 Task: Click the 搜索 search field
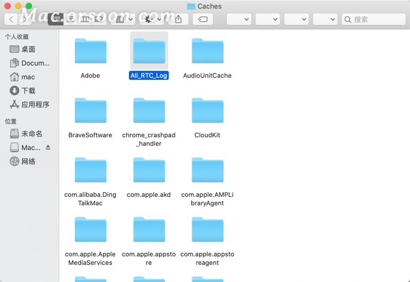pyautogui.click(x=374, y=19)
